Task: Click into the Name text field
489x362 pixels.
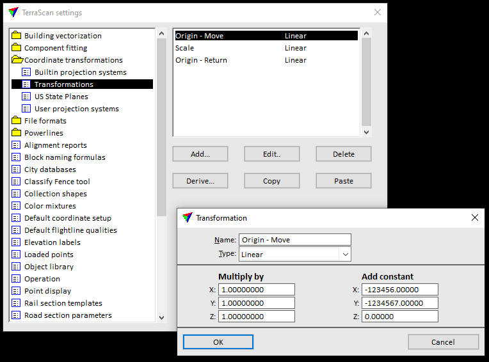Action: pos(294,240)
